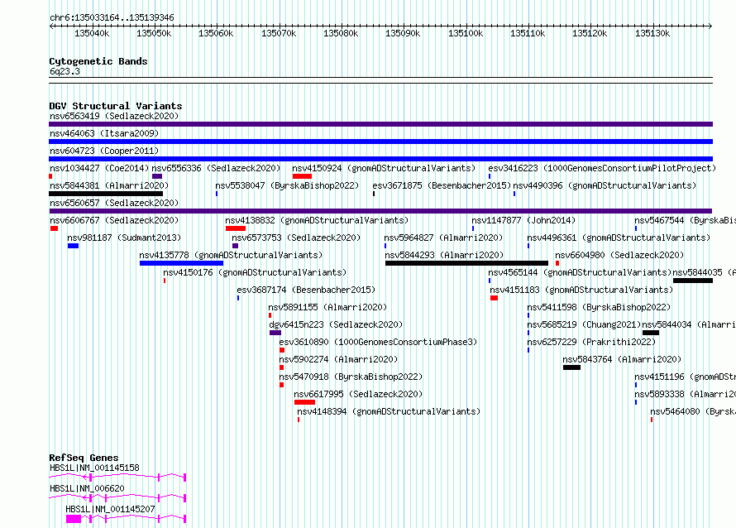Viewport: 736px width, 528px height.
Task: Open nsv5685219 (Chuang2021) label
Action: pyautogui.click(x=584, y=324)
